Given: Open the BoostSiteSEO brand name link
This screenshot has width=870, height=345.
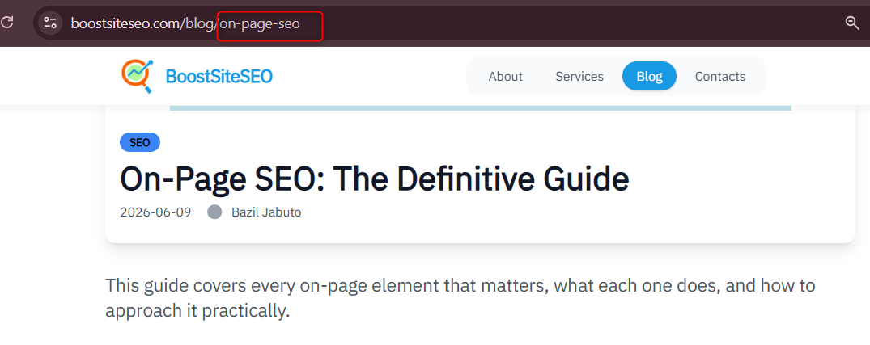Looking at the screenshot, I should 219,77.
